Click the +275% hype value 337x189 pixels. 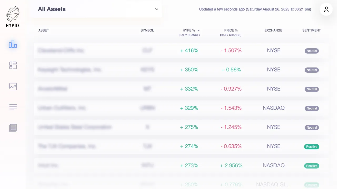[x=189, y=127]
